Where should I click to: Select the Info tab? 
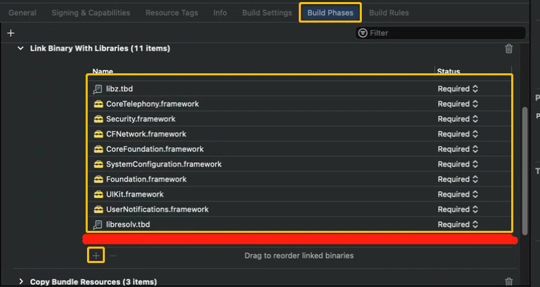coord(220,13)
